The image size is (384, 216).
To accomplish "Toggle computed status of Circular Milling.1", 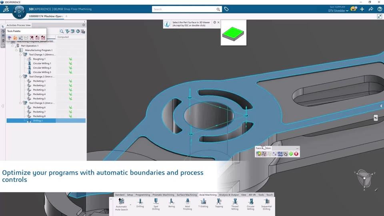I will [70, 64].
